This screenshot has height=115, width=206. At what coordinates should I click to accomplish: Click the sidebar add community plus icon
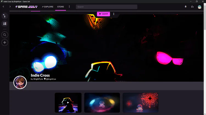tap(5, 43)
